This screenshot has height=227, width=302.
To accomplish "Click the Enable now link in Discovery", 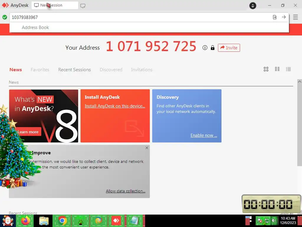I will (x=204, y=135).
